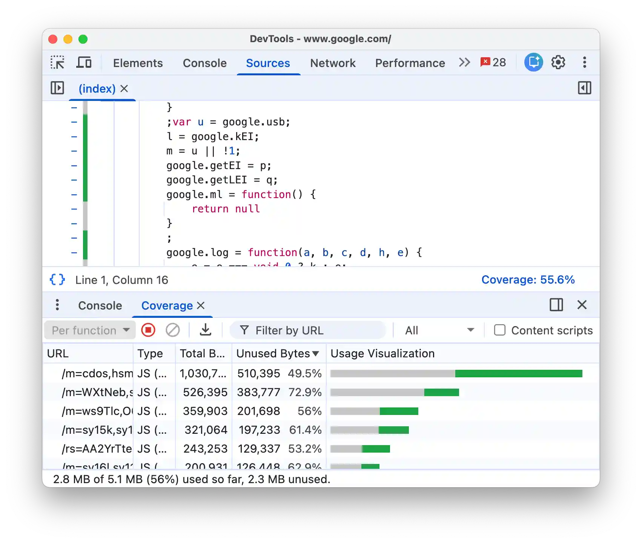Screen dimensions: 642x543
Task: Open the Per function dropdown
Action: [x=89, y=330]
